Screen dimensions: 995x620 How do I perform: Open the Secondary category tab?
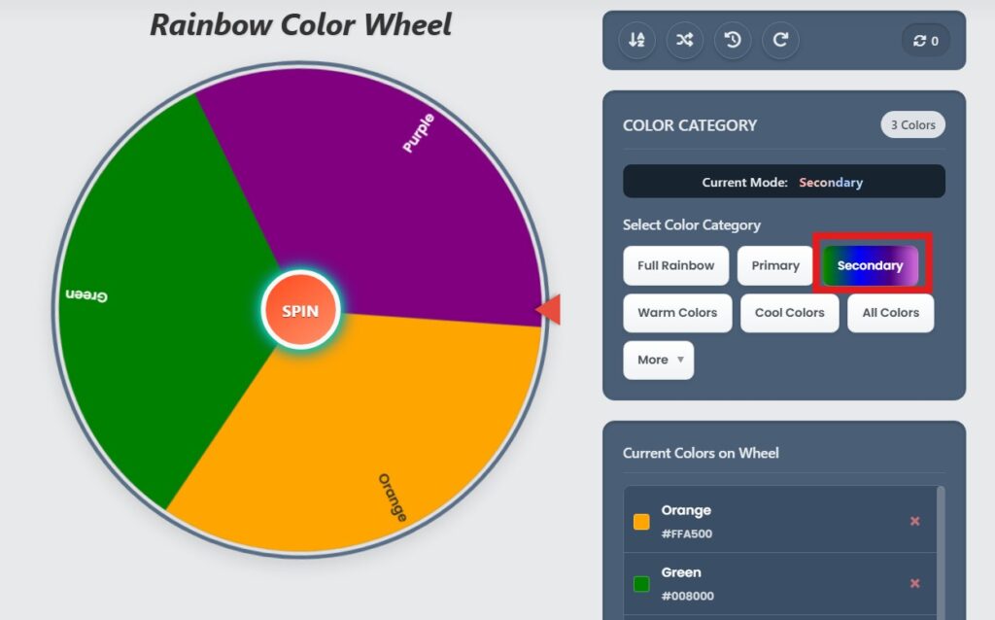click(870, 265)
